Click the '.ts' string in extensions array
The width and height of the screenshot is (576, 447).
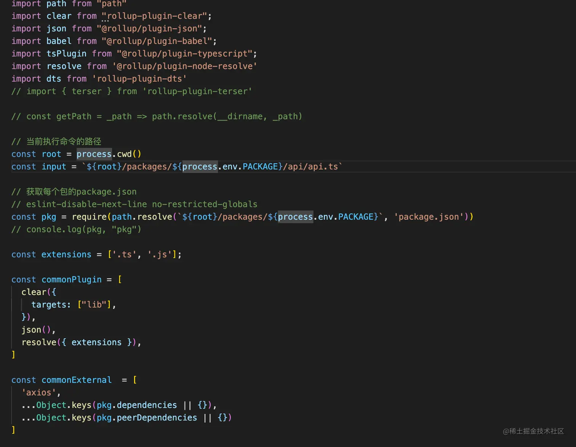click(x=124, y=255)
